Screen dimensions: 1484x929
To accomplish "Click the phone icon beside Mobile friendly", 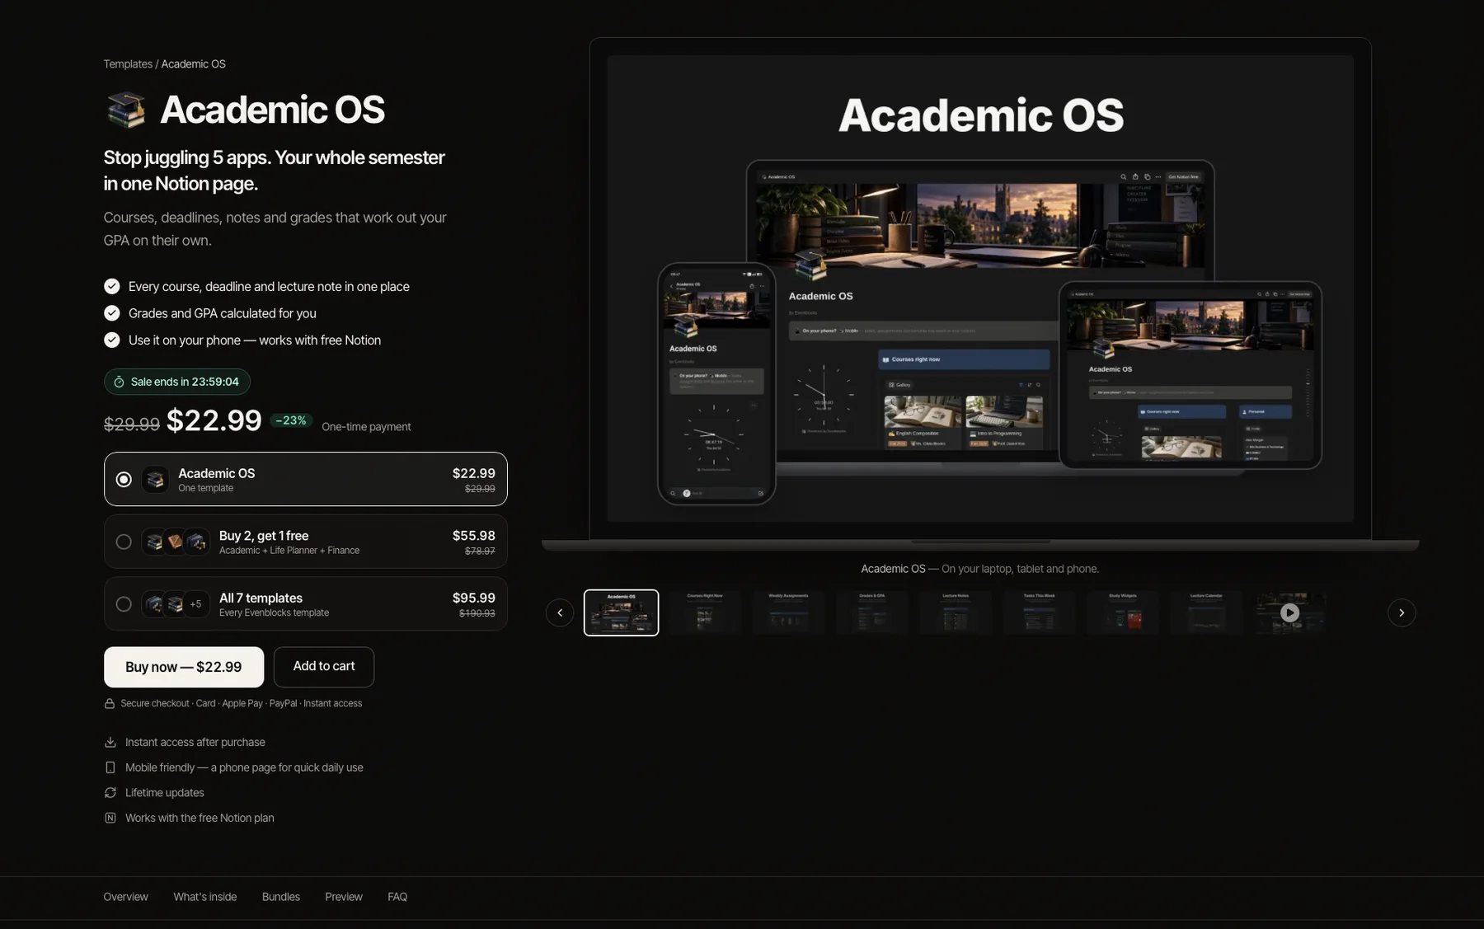I will tap(110, 767).
